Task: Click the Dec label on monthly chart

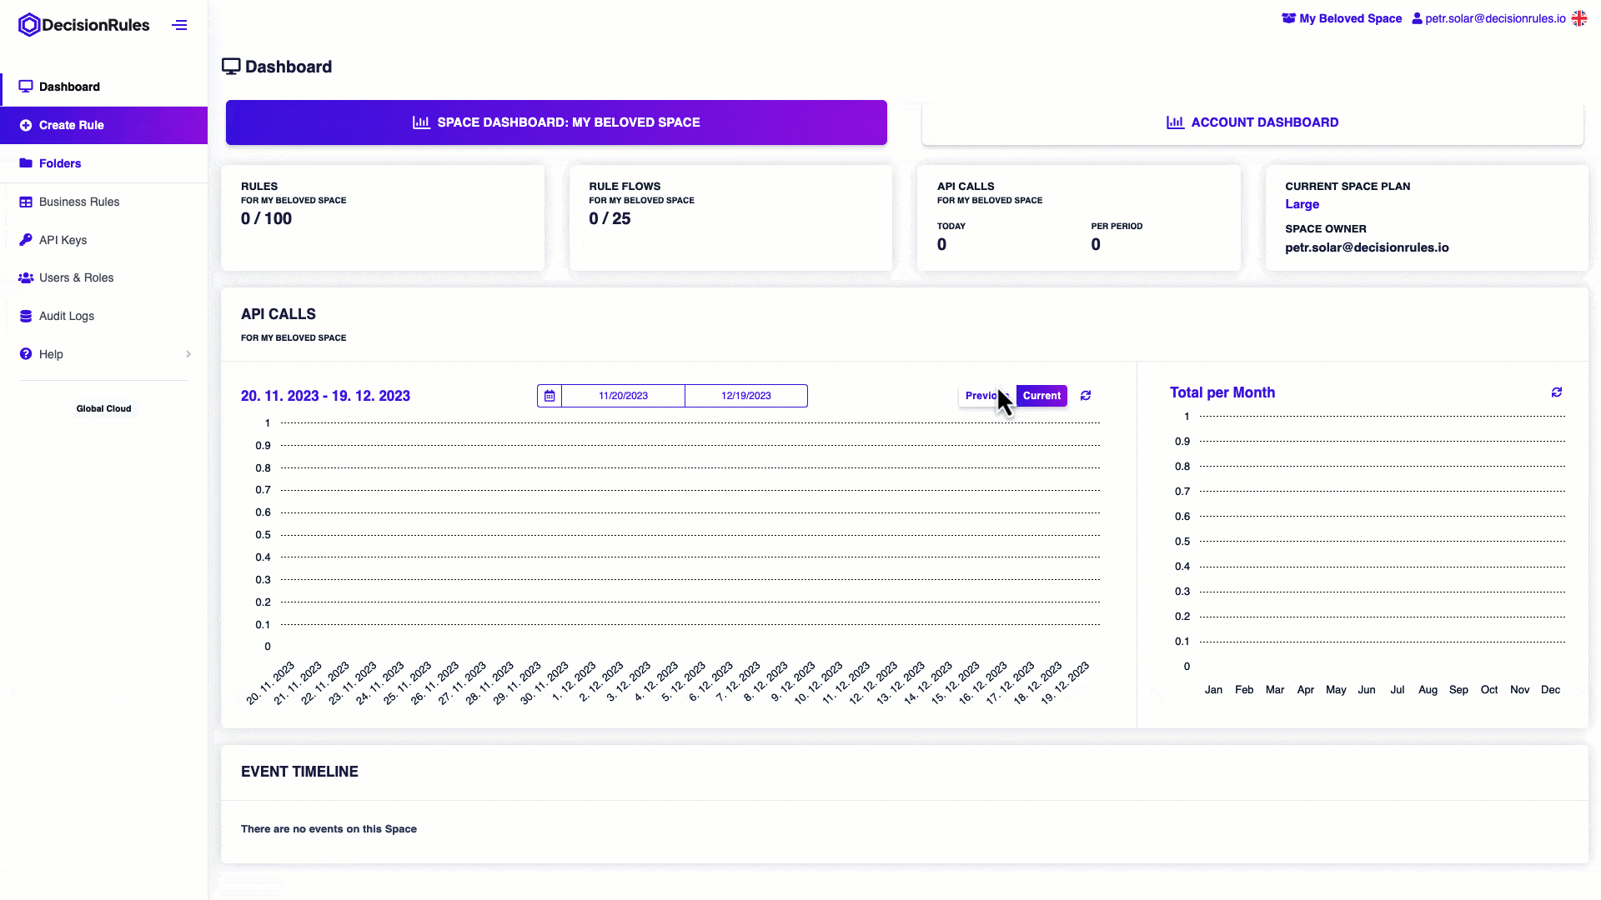Action: pyautogui.click(x=1550, y=690)
